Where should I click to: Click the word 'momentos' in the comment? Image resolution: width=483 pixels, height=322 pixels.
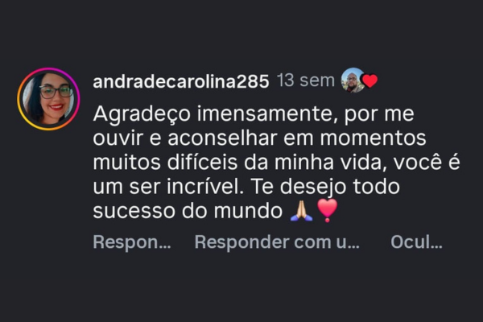[373, 138]
